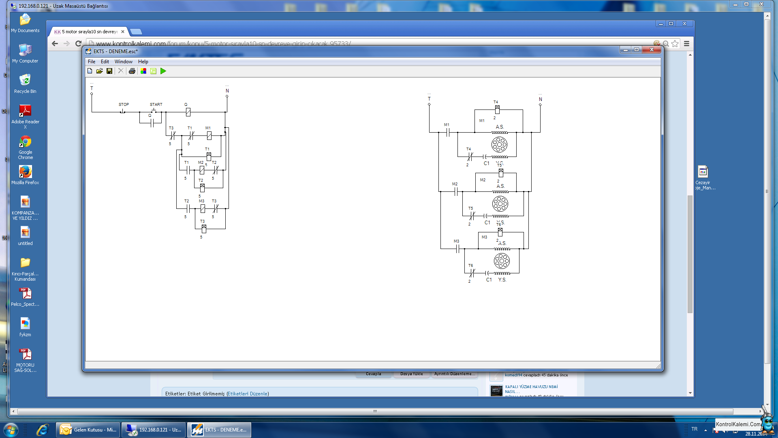Select the STOP button in circuit
The width and height of the screenshot is (778, 438).
(x=123, y=111)
